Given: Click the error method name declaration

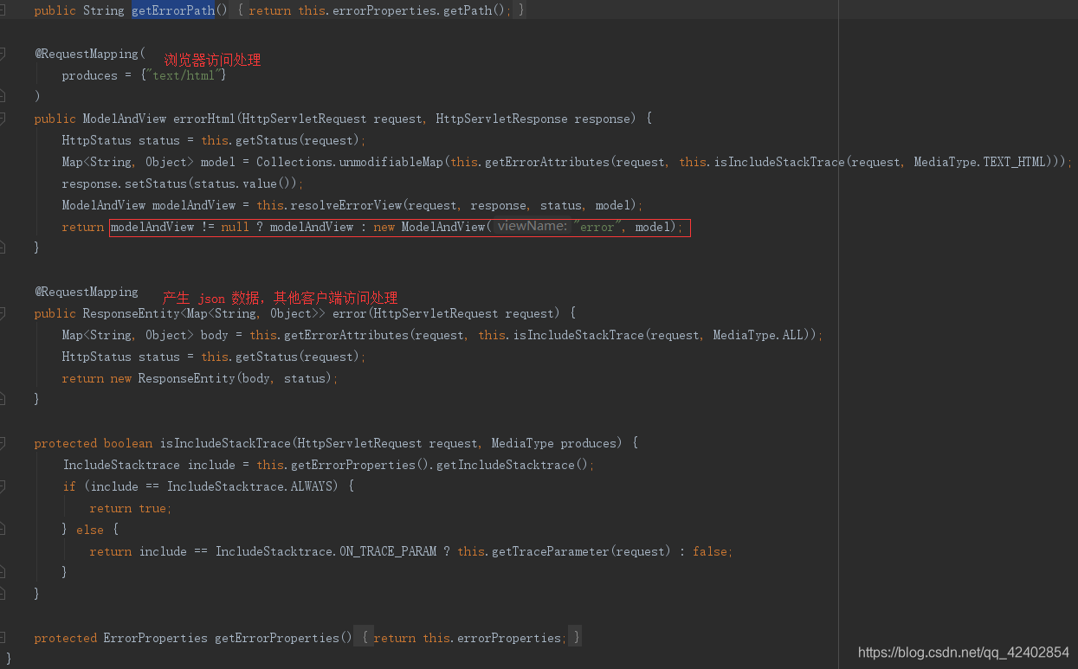Looking at the screenshot, I should (x=349, y=313).
